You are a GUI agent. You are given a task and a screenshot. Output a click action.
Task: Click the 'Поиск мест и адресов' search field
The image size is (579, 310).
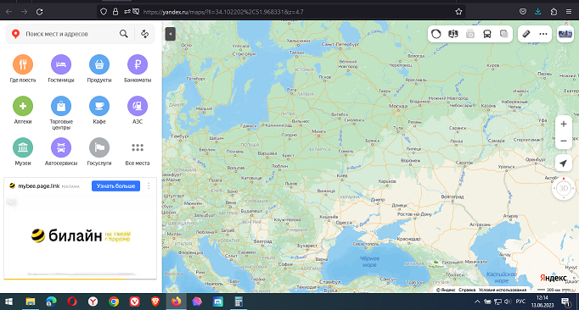70,34
